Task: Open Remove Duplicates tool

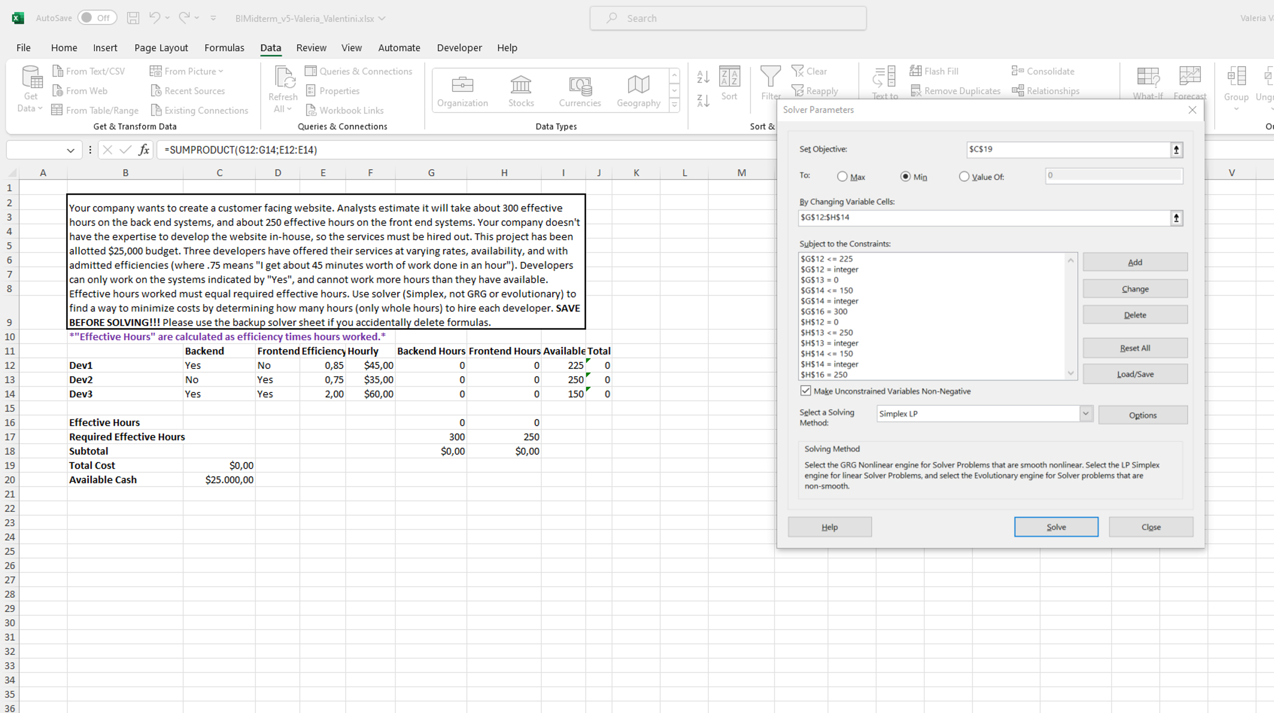Action: coord(917,91)
